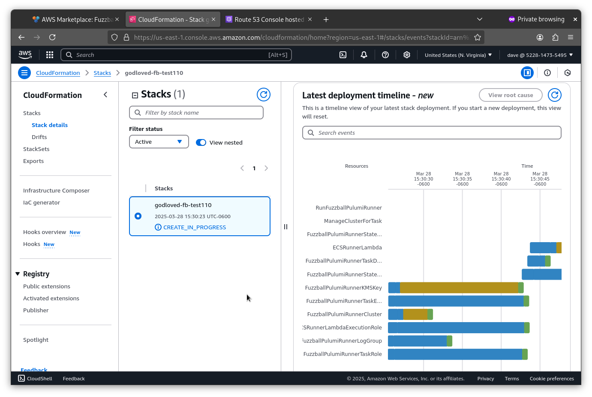Open a new browser tab

[326, 20]
